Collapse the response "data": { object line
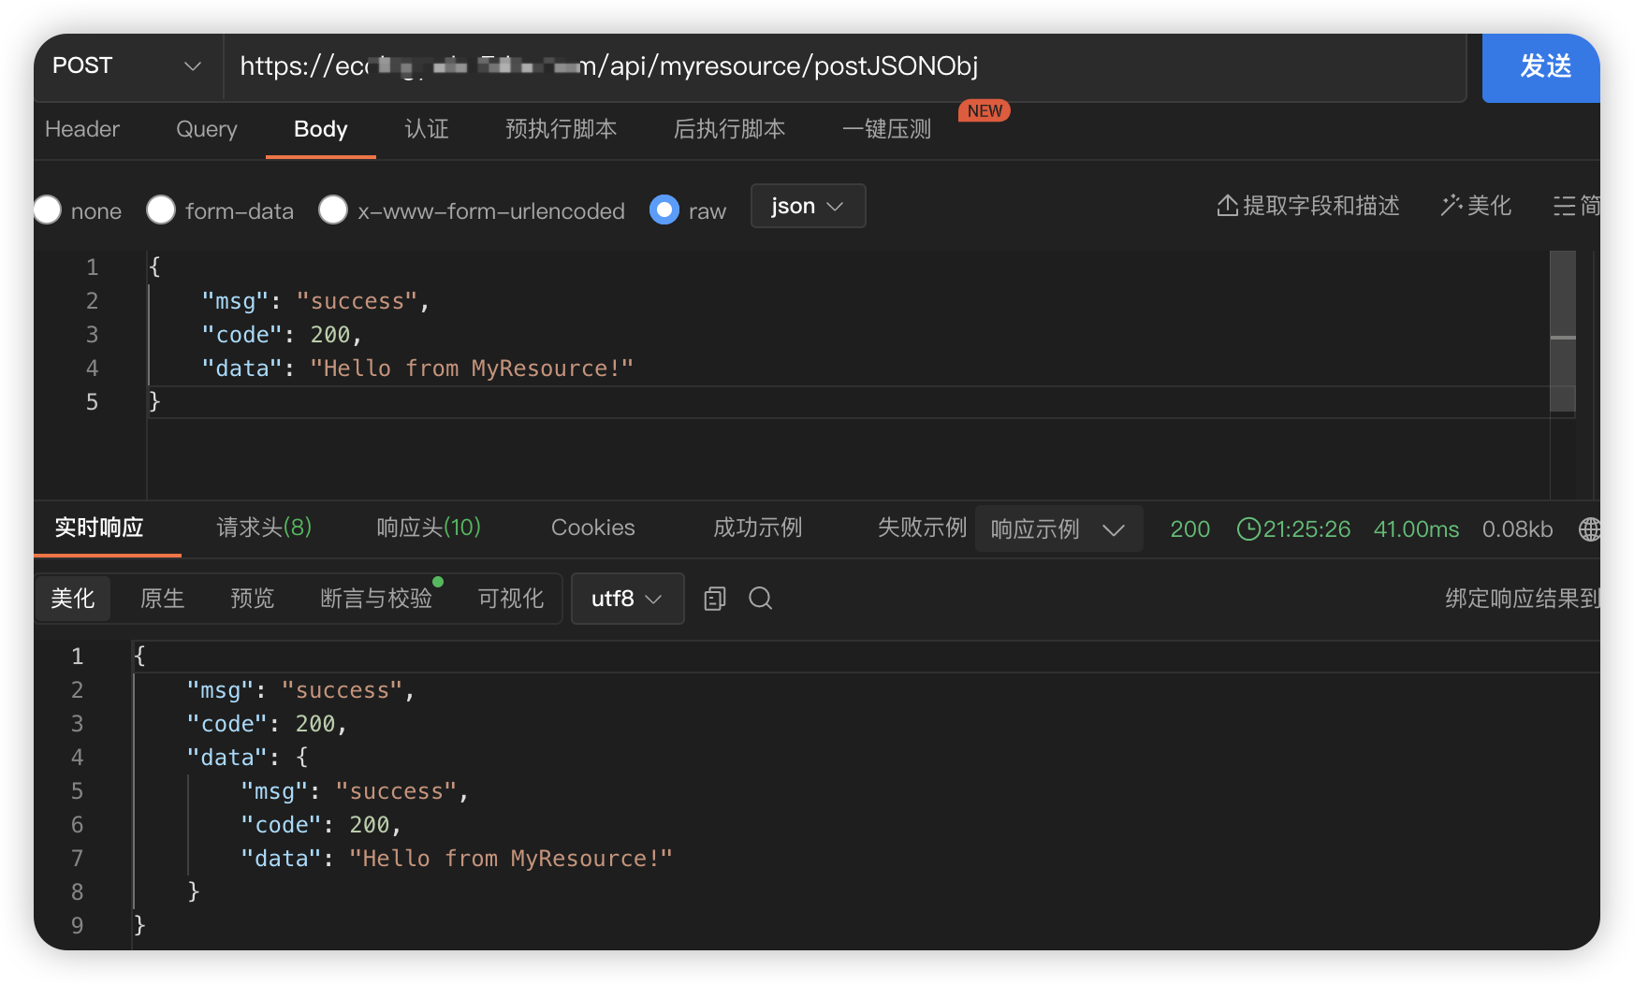This screenshot has width=1634, height=984. pos(247,758)
